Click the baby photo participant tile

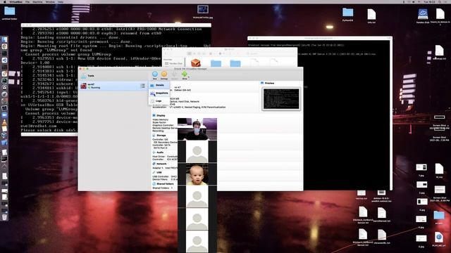197,174
